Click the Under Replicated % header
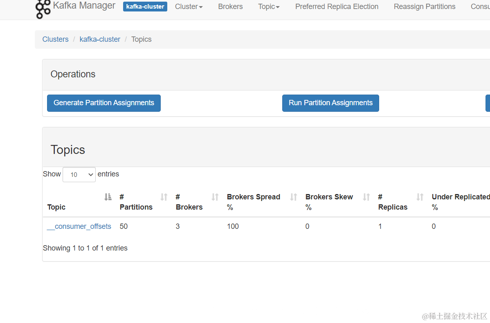 461,202
